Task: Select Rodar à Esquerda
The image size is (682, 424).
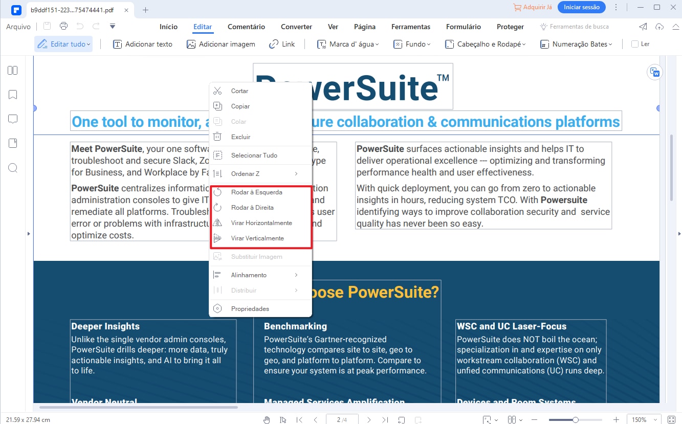Action: (x=260, y=192)
